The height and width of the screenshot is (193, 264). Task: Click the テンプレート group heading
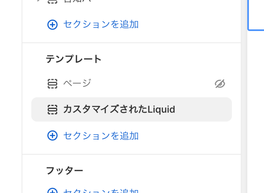pyautogui.click(x=74, y=59)
